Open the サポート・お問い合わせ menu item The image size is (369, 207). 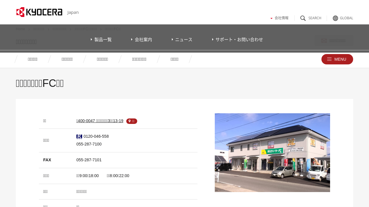click(238, 40)
